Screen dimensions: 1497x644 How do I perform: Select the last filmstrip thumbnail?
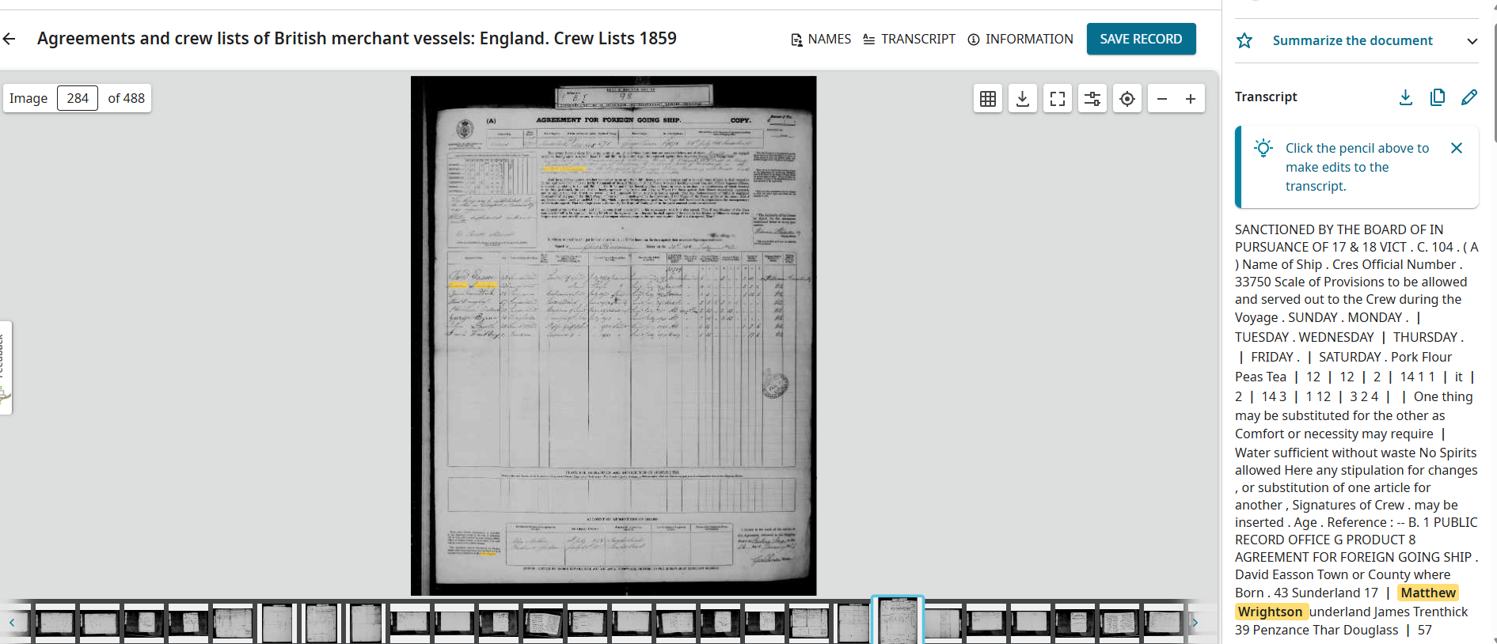click(x=1164, y=622)
